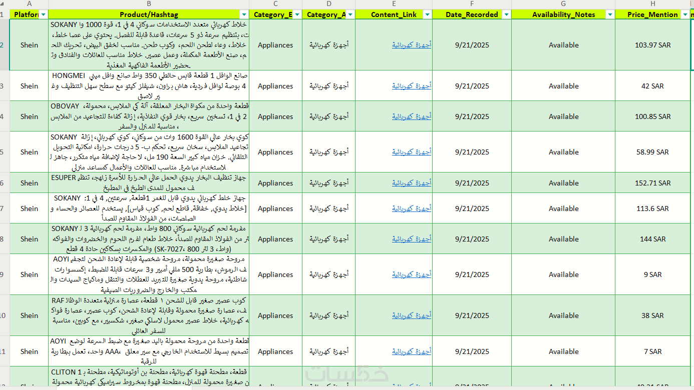Select the Appliances cell in the 38 SAR row
Viewport: 694px width, 390px height.
[x=275, y=315]
